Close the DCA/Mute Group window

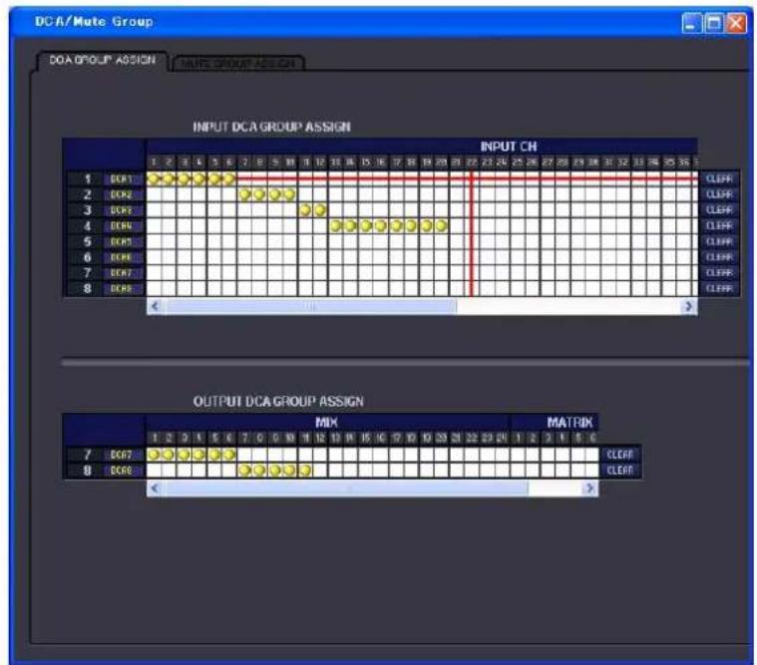click(737, 23)
